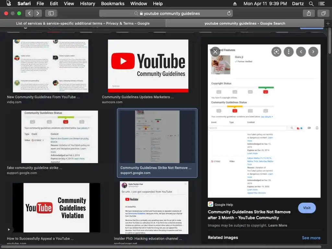Open the Window menu
Image resolution: width=332 pixels, height=249 pixels.
[x=138, y=4]
